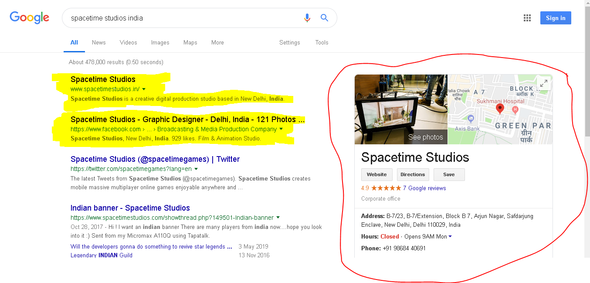Open search Settings menu
Screen dimensions: 590x283
tap(290, 42)
